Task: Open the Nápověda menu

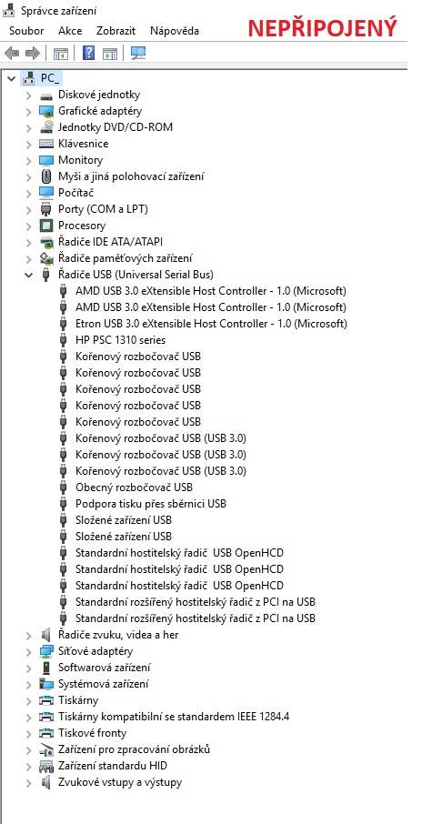Action: [175, 31]
